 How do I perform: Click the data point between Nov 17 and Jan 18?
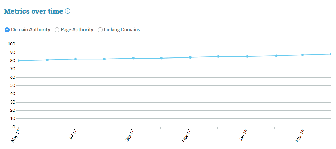218,56
